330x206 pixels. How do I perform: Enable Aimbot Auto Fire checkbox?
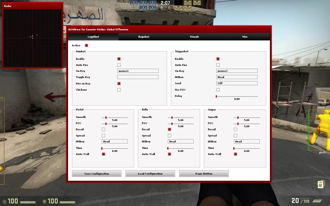point(119,65)
